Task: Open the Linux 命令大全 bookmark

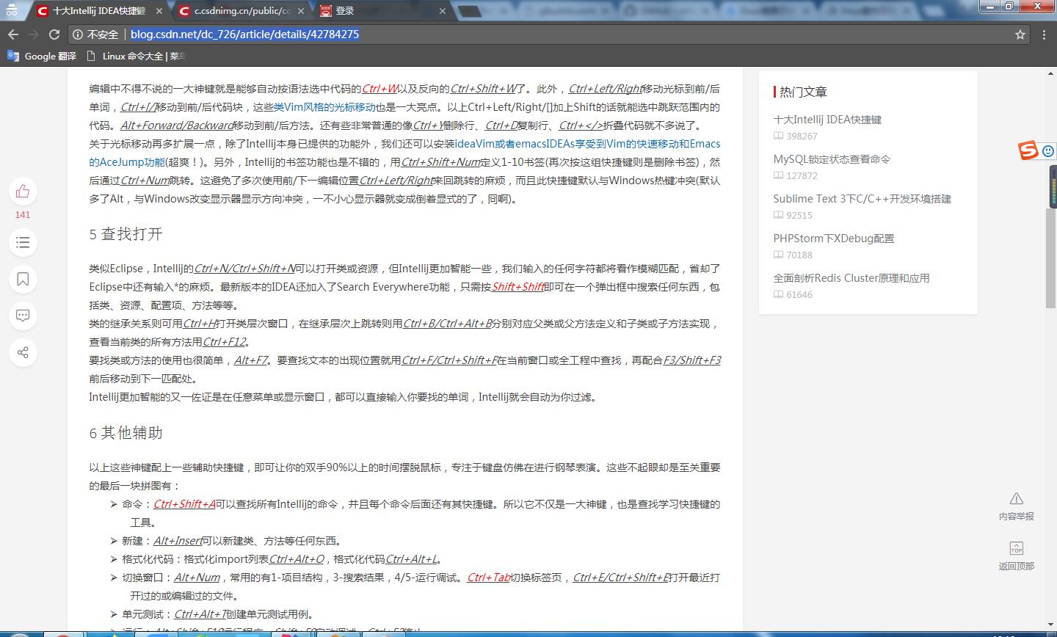Action: pyautogui.click(x=136, y=56)
